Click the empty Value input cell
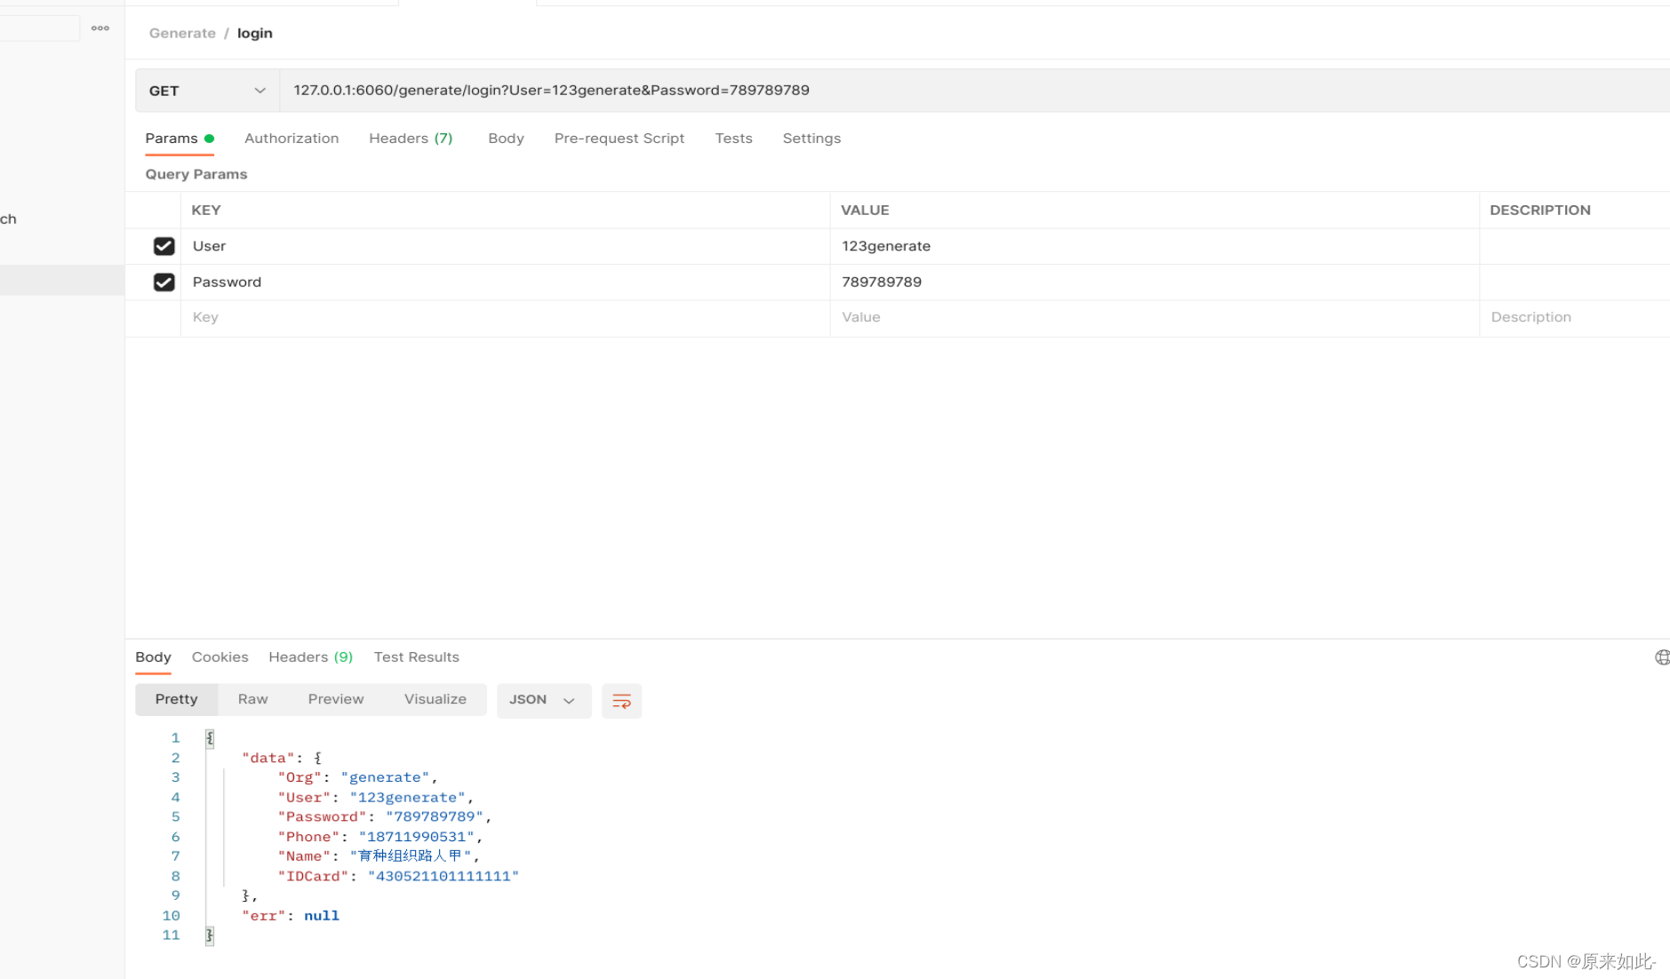Screen dimensions: 1670x979 point(1155,318)
